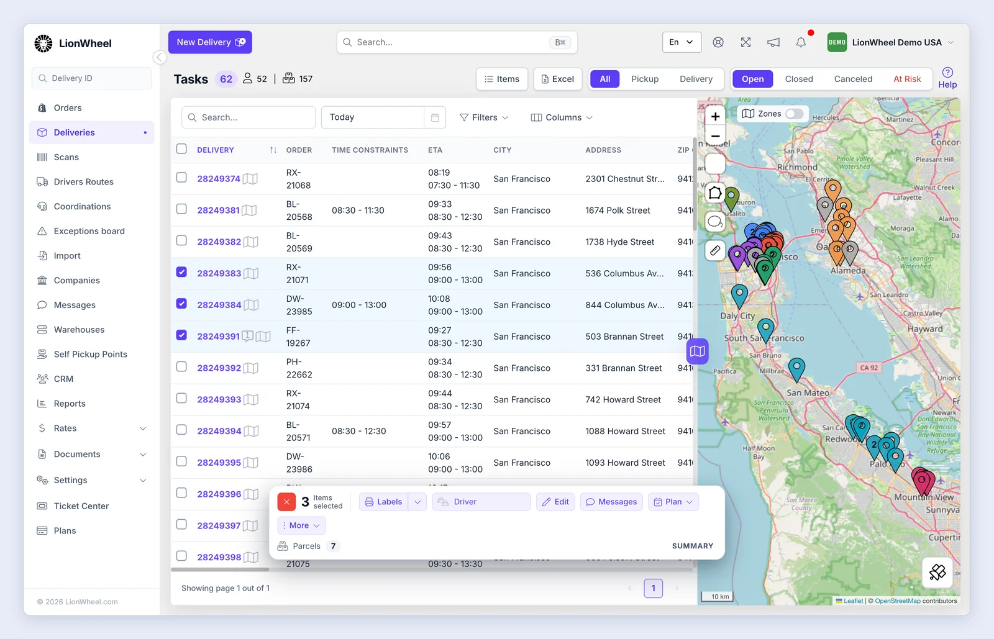Click the megaphone announcements icon
This screenshot has width=994, height=639.
click(x=773, y=42)
